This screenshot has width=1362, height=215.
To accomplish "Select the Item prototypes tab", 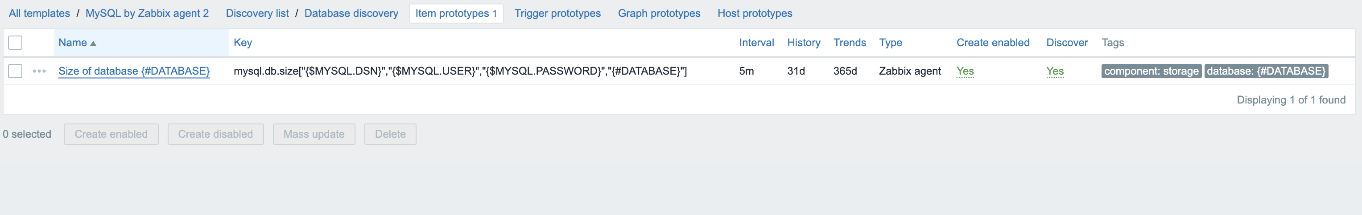I will click(x=456, y=13).
